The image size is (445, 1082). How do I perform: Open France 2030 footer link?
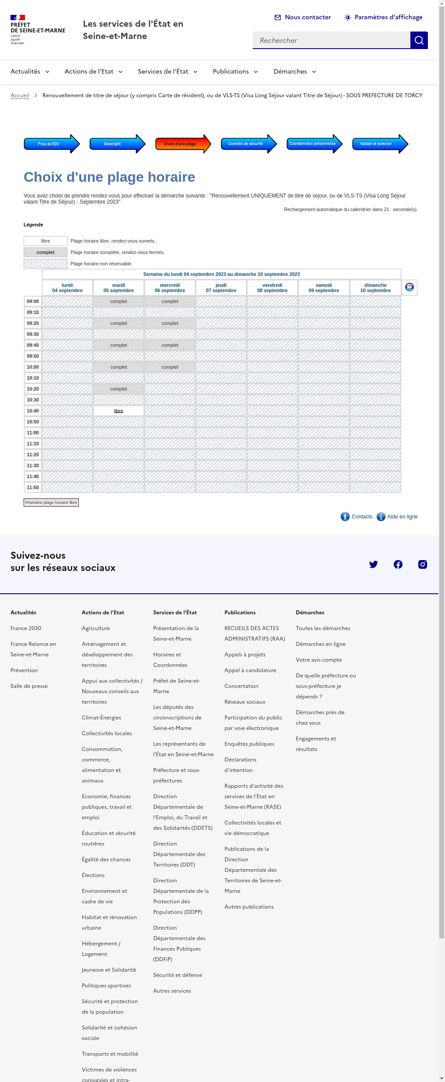tap(26, 628)
